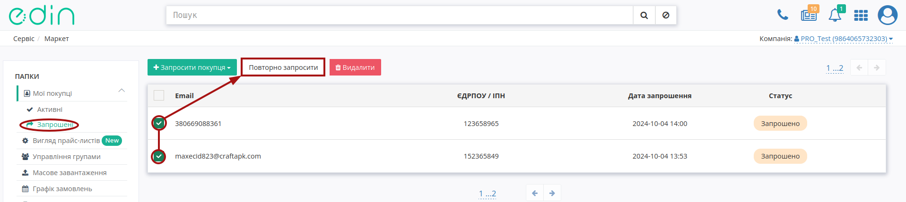
Task: Open the apps grid menu
Action: point(861,16)
